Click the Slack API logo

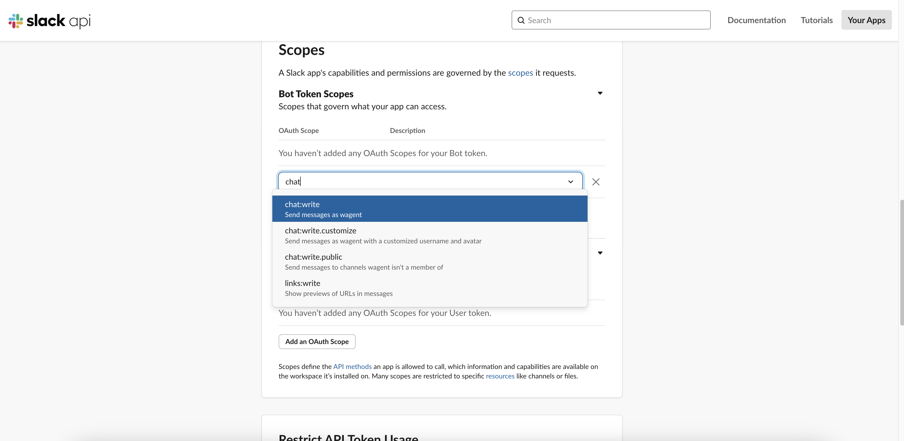(x=49, y=21)
